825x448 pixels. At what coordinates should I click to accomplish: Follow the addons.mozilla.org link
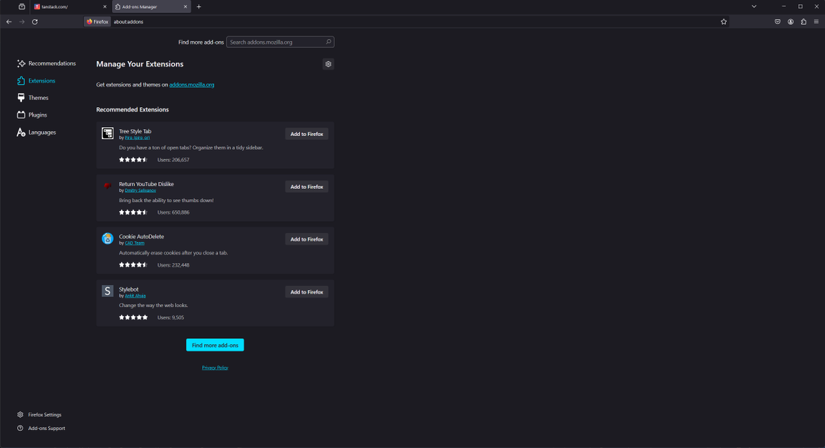(x=192, y=85)
